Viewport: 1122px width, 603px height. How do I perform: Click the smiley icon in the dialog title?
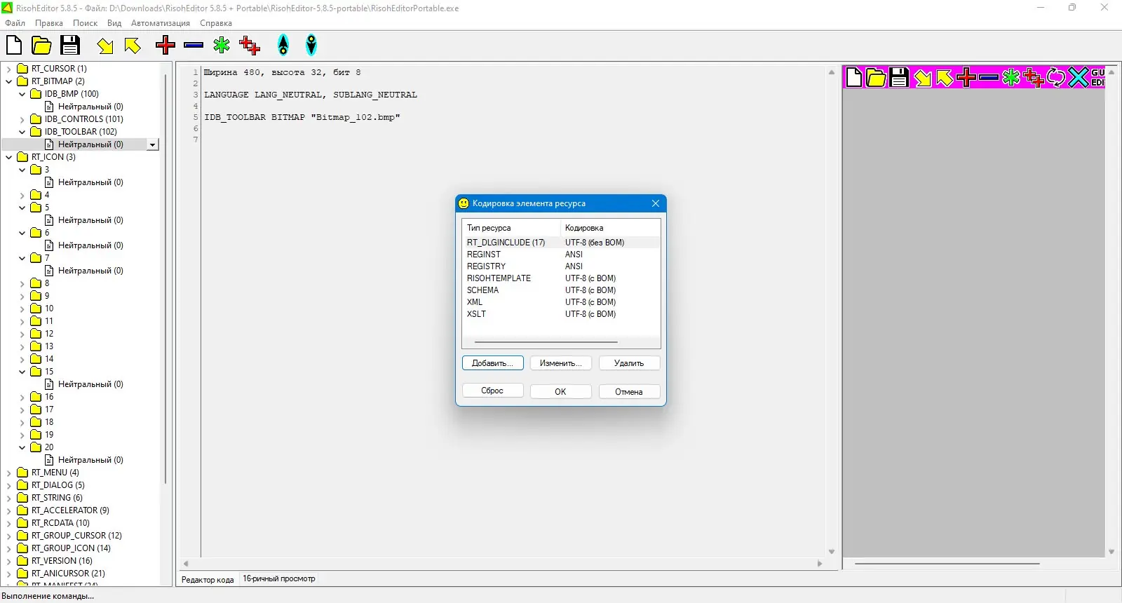[464, 203]
